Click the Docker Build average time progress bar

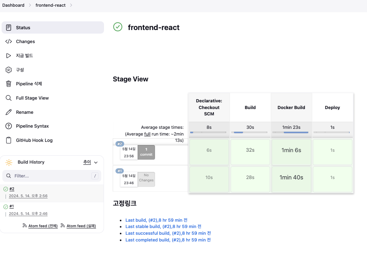tap(291, 132)
